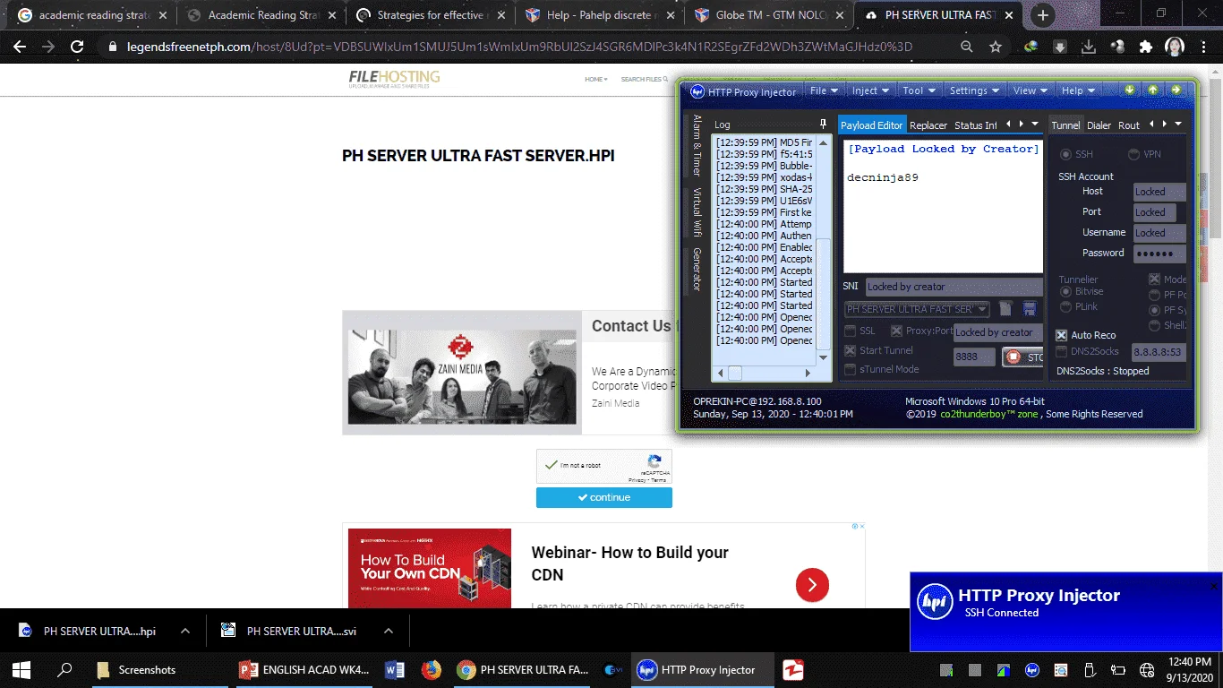Open Word from the taskbar
The image size is (1223, 688).
[395, 669]
